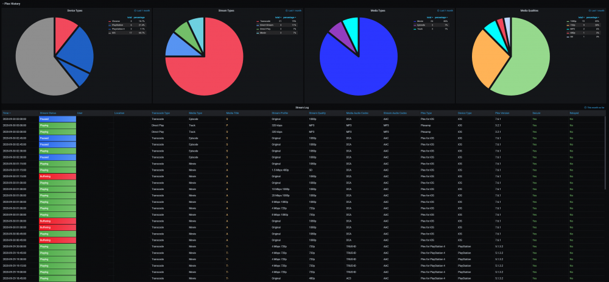
Task: Sort by Stream Status column header
Action: [48, 113]
